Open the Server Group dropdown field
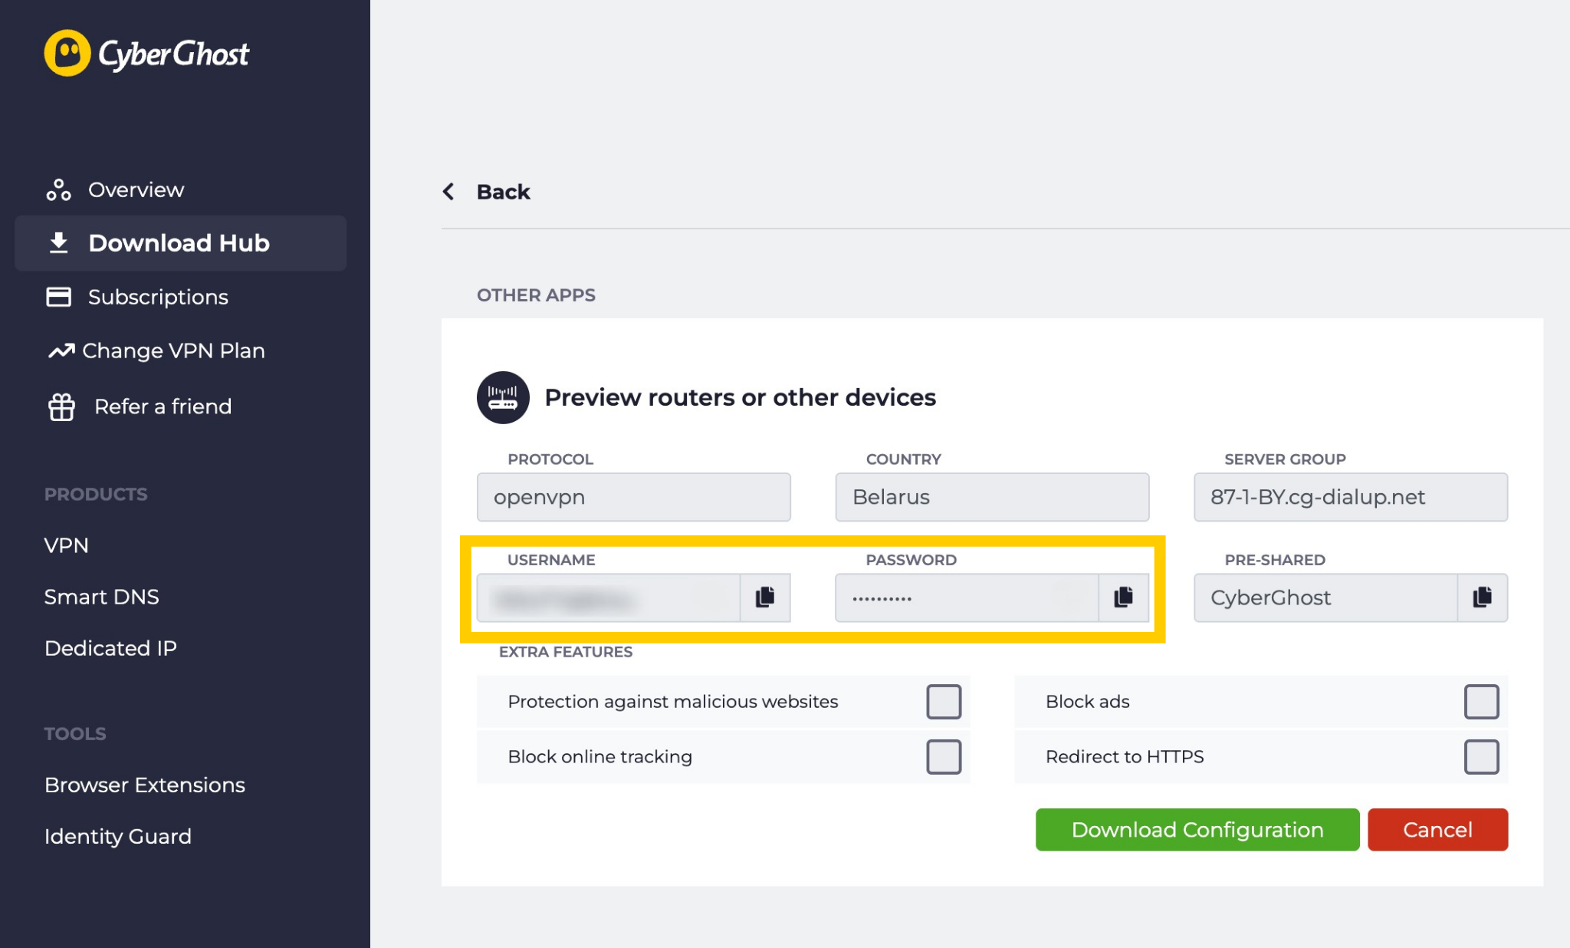 (x=1351, y=497)
